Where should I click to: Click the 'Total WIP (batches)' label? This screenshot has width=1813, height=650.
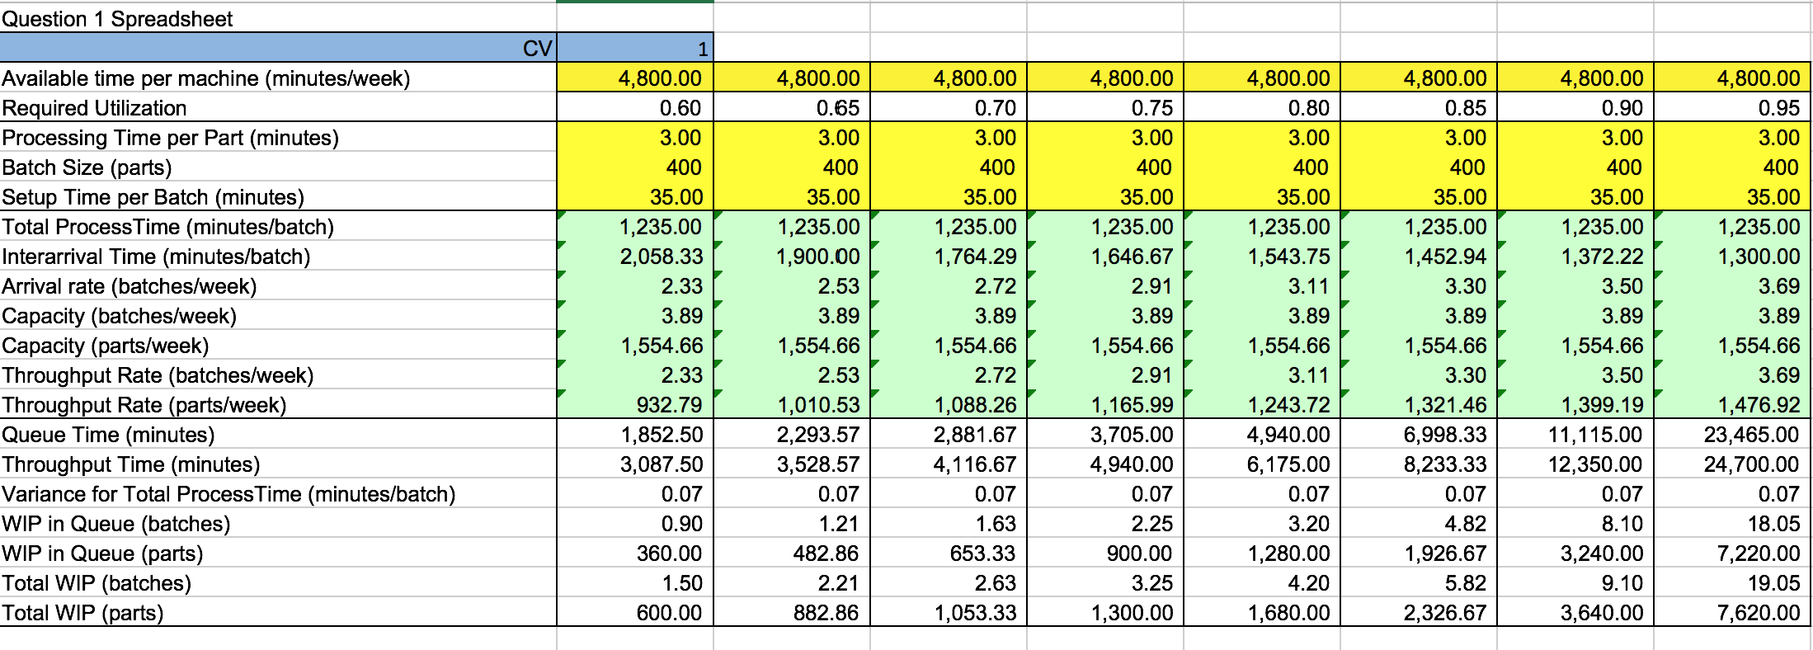click(97, 583)
